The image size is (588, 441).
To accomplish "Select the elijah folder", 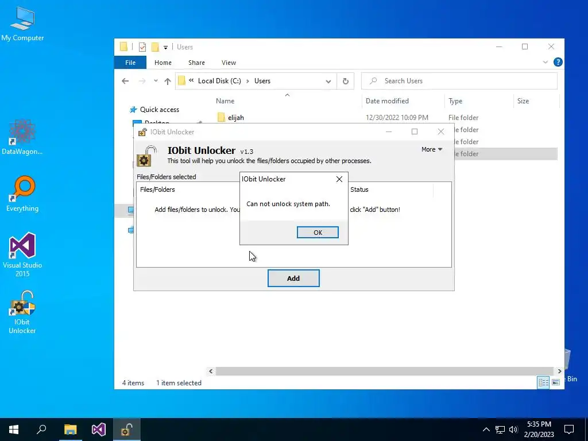I will click(236, 117).
